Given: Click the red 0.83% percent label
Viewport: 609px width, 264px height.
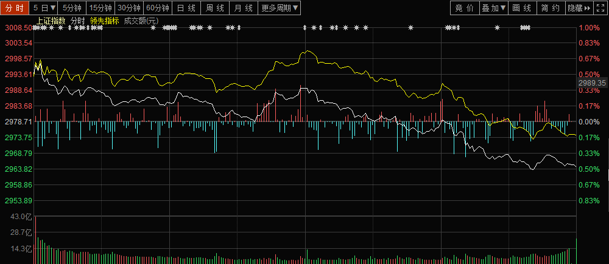Looking at the screenshot, I should (x=589, y=42).
